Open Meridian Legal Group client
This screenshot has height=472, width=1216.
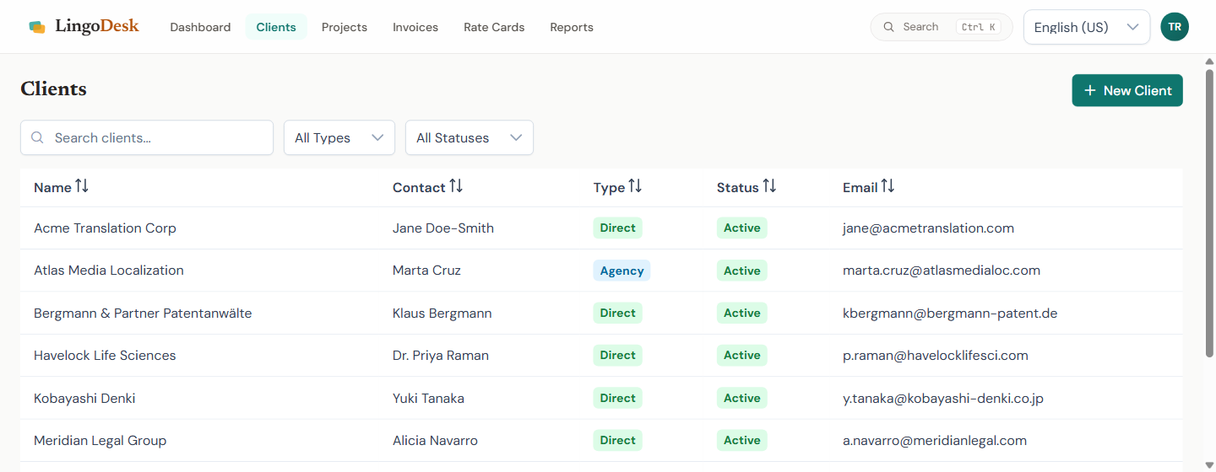pos(601,440)
